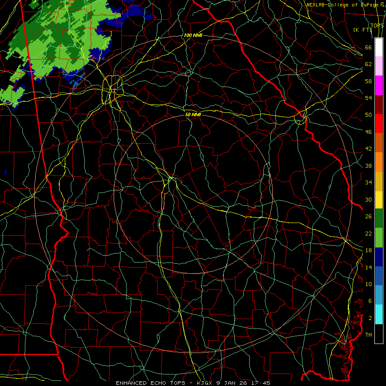Click the TH legend threshold label
386x386 pixels.
click(x=368, y=335)
